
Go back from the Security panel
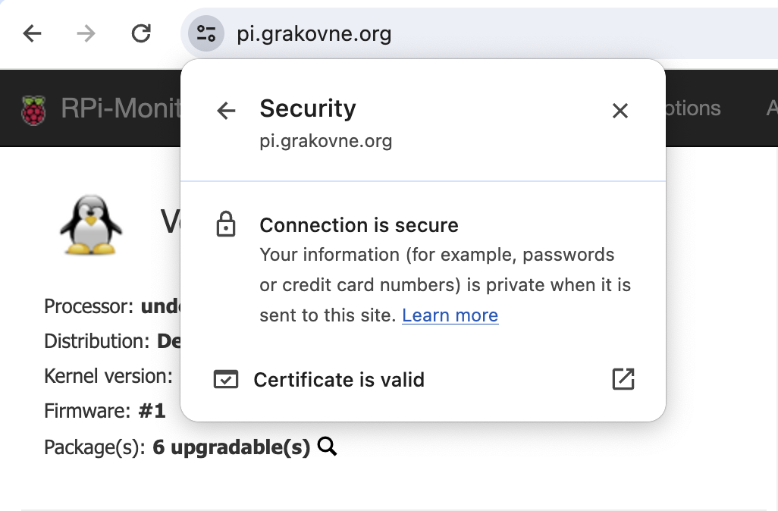coord(226,111)
